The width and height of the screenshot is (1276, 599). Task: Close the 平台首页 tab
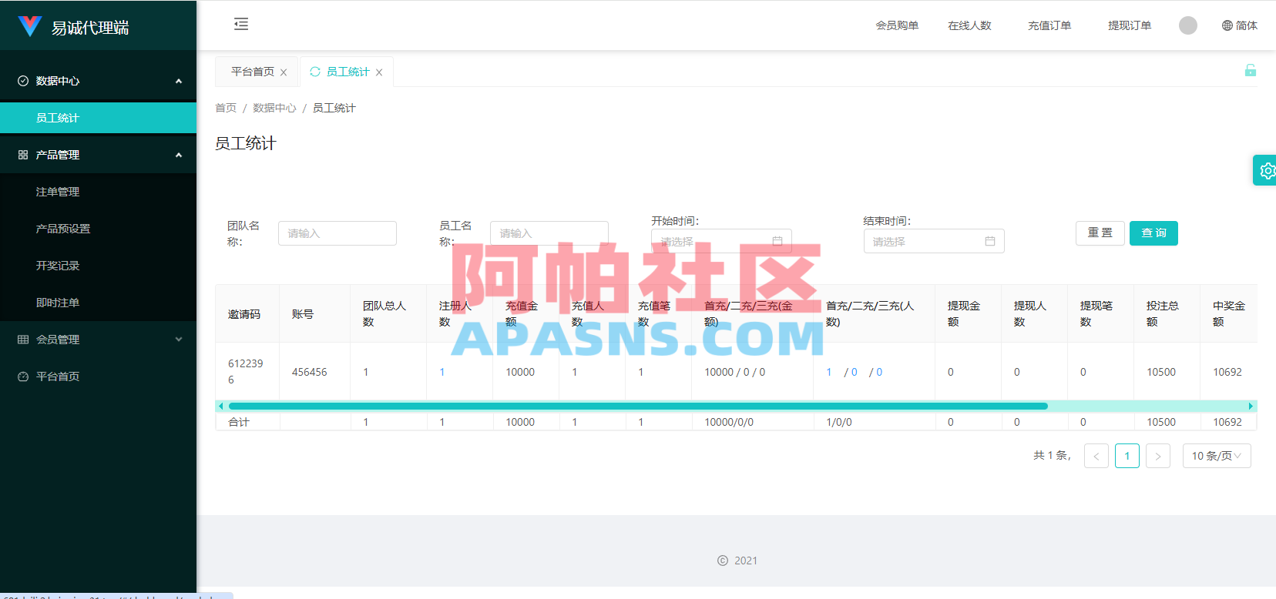point(284,72)
